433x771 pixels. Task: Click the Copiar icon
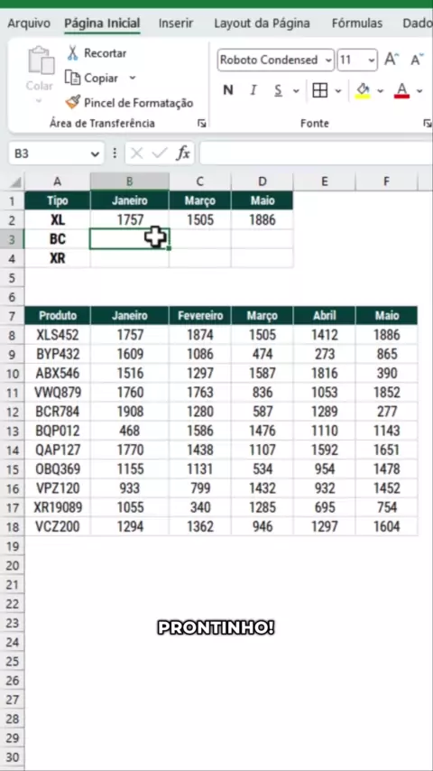pos(73,78)
